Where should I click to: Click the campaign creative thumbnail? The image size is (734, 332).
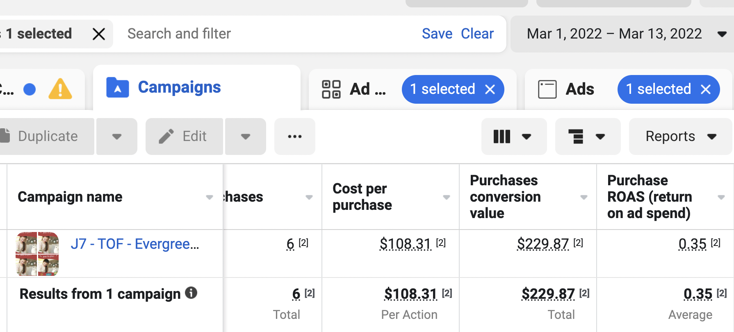(37, 254)
